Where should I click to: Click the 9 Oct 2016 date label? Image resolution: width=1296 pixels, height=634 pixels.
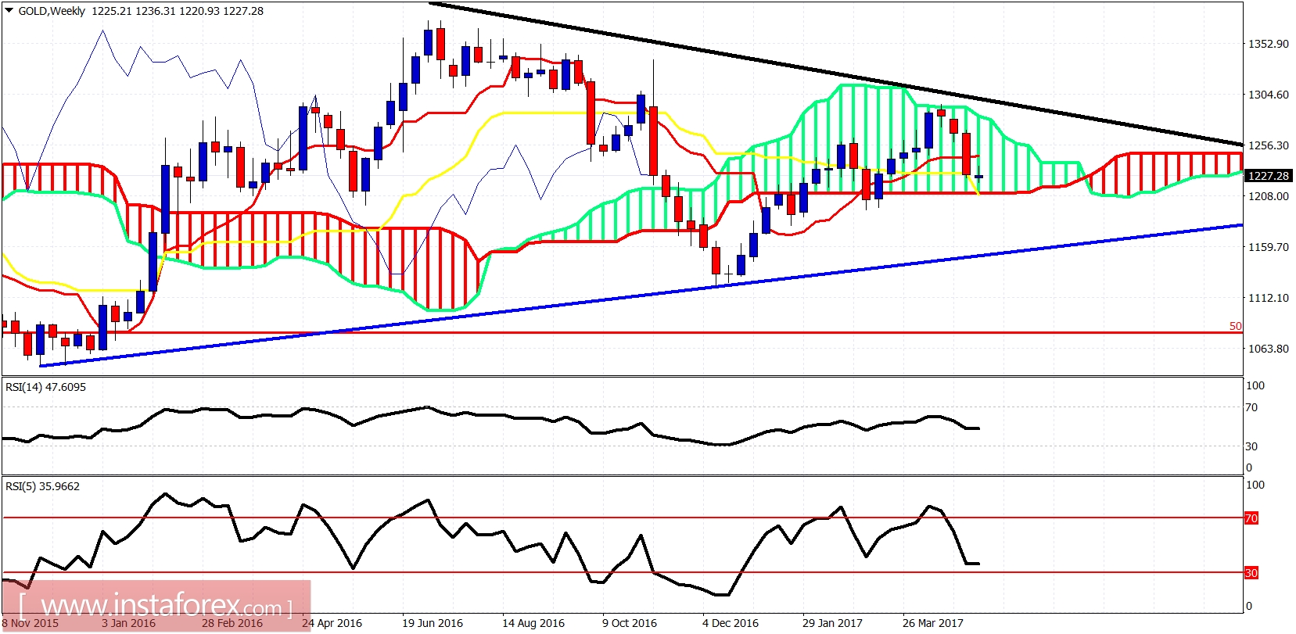pyautogui.click(x=630, y=623)
